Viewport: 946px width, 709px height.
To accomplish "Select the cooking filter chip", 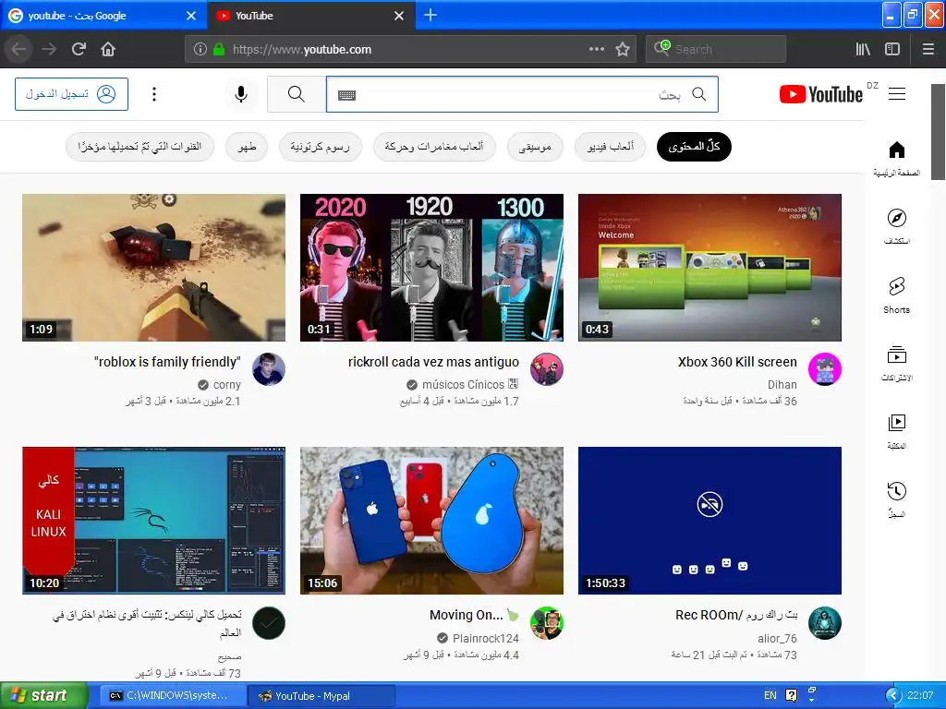I will point(247,147).
